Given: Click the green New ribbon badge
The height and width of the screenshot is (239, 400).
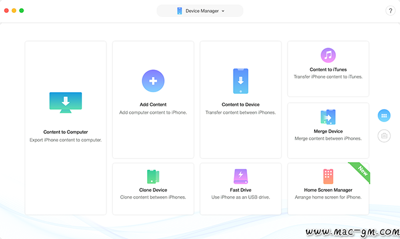Looking at the screenshot, I should (361, 171).
